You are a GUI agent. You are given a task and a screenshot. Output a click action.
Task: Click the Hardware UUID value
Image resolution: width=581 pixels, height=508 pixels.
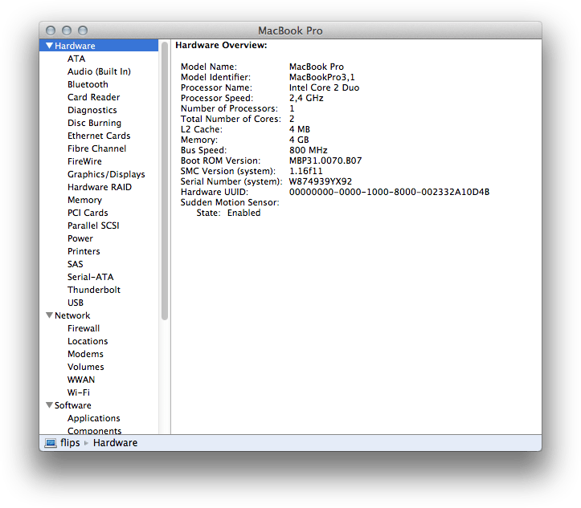[390, 192]
